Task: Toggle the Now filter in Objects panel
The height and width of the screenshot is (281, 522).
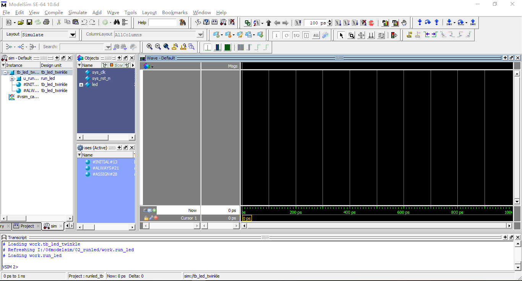Action: click(116, 65)
